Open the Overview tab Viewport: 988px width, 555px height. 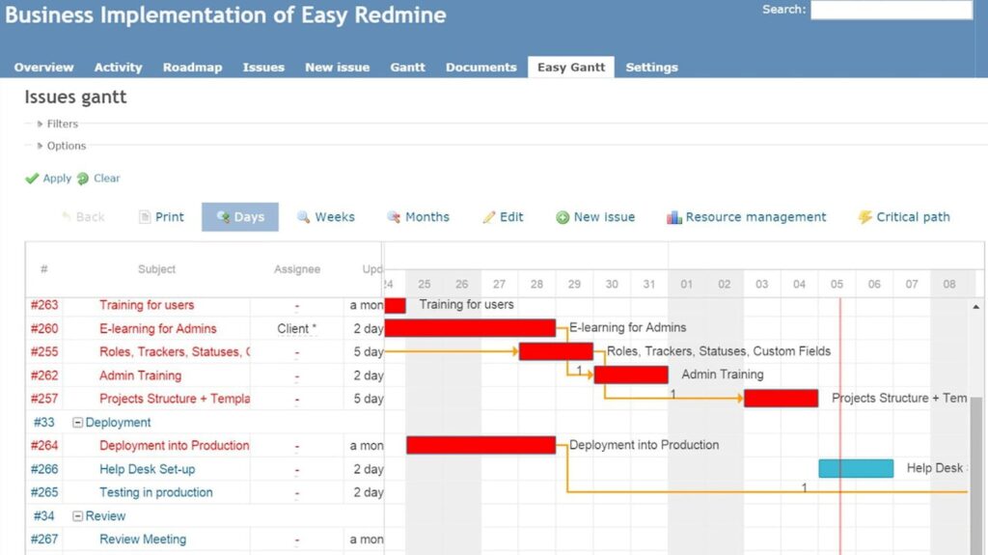[44, 68]
